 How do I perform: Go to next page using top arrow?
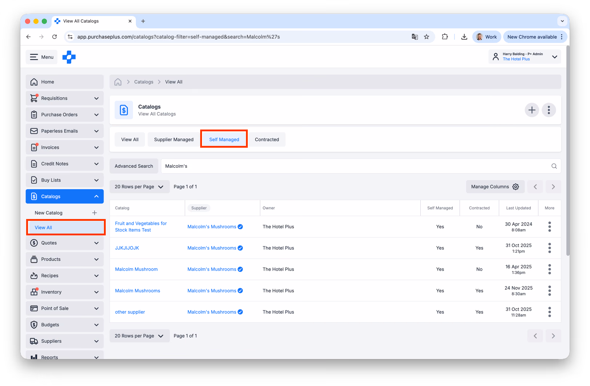point(553,187)
